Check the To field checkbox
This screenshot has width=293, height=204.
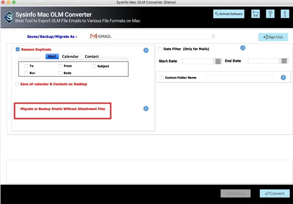(x=26, y=66)
